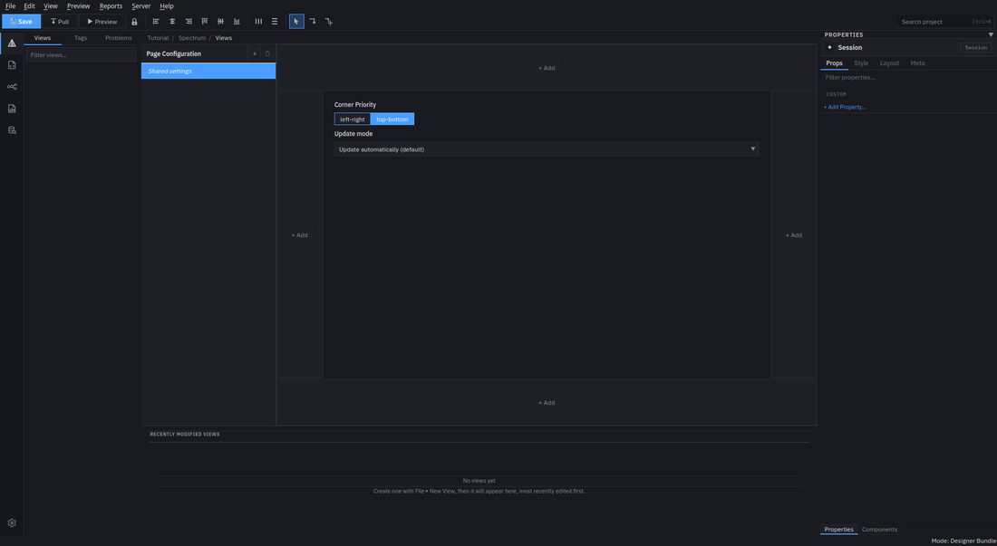Click the Tutorial breadcrumb
Viewport: 997px width, 546px height.
point(158,38)
